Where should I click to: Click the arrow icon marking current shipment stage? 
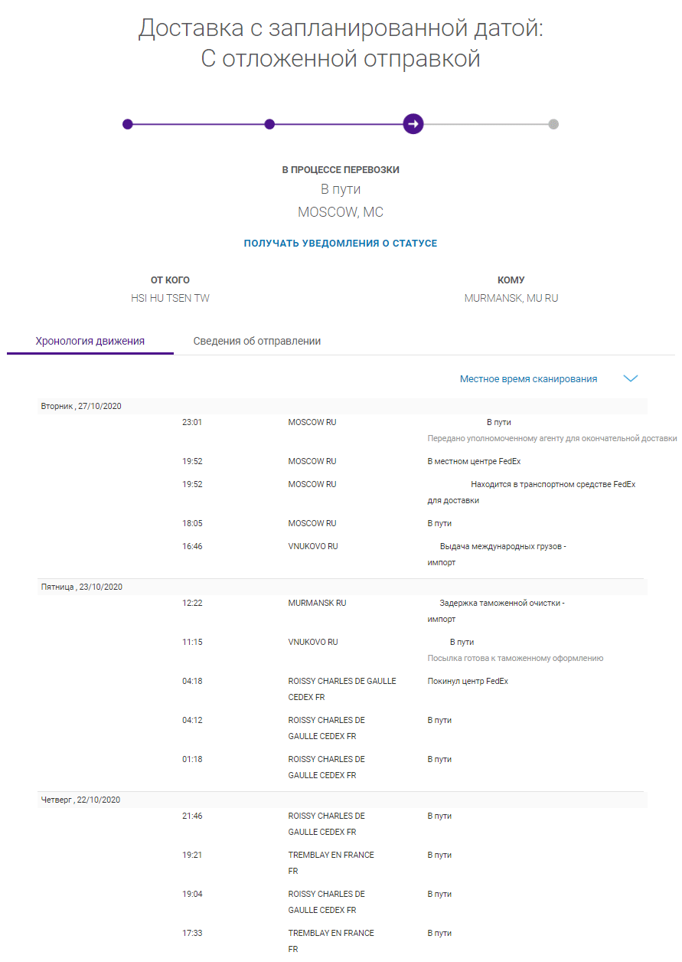tap(413, 123)
